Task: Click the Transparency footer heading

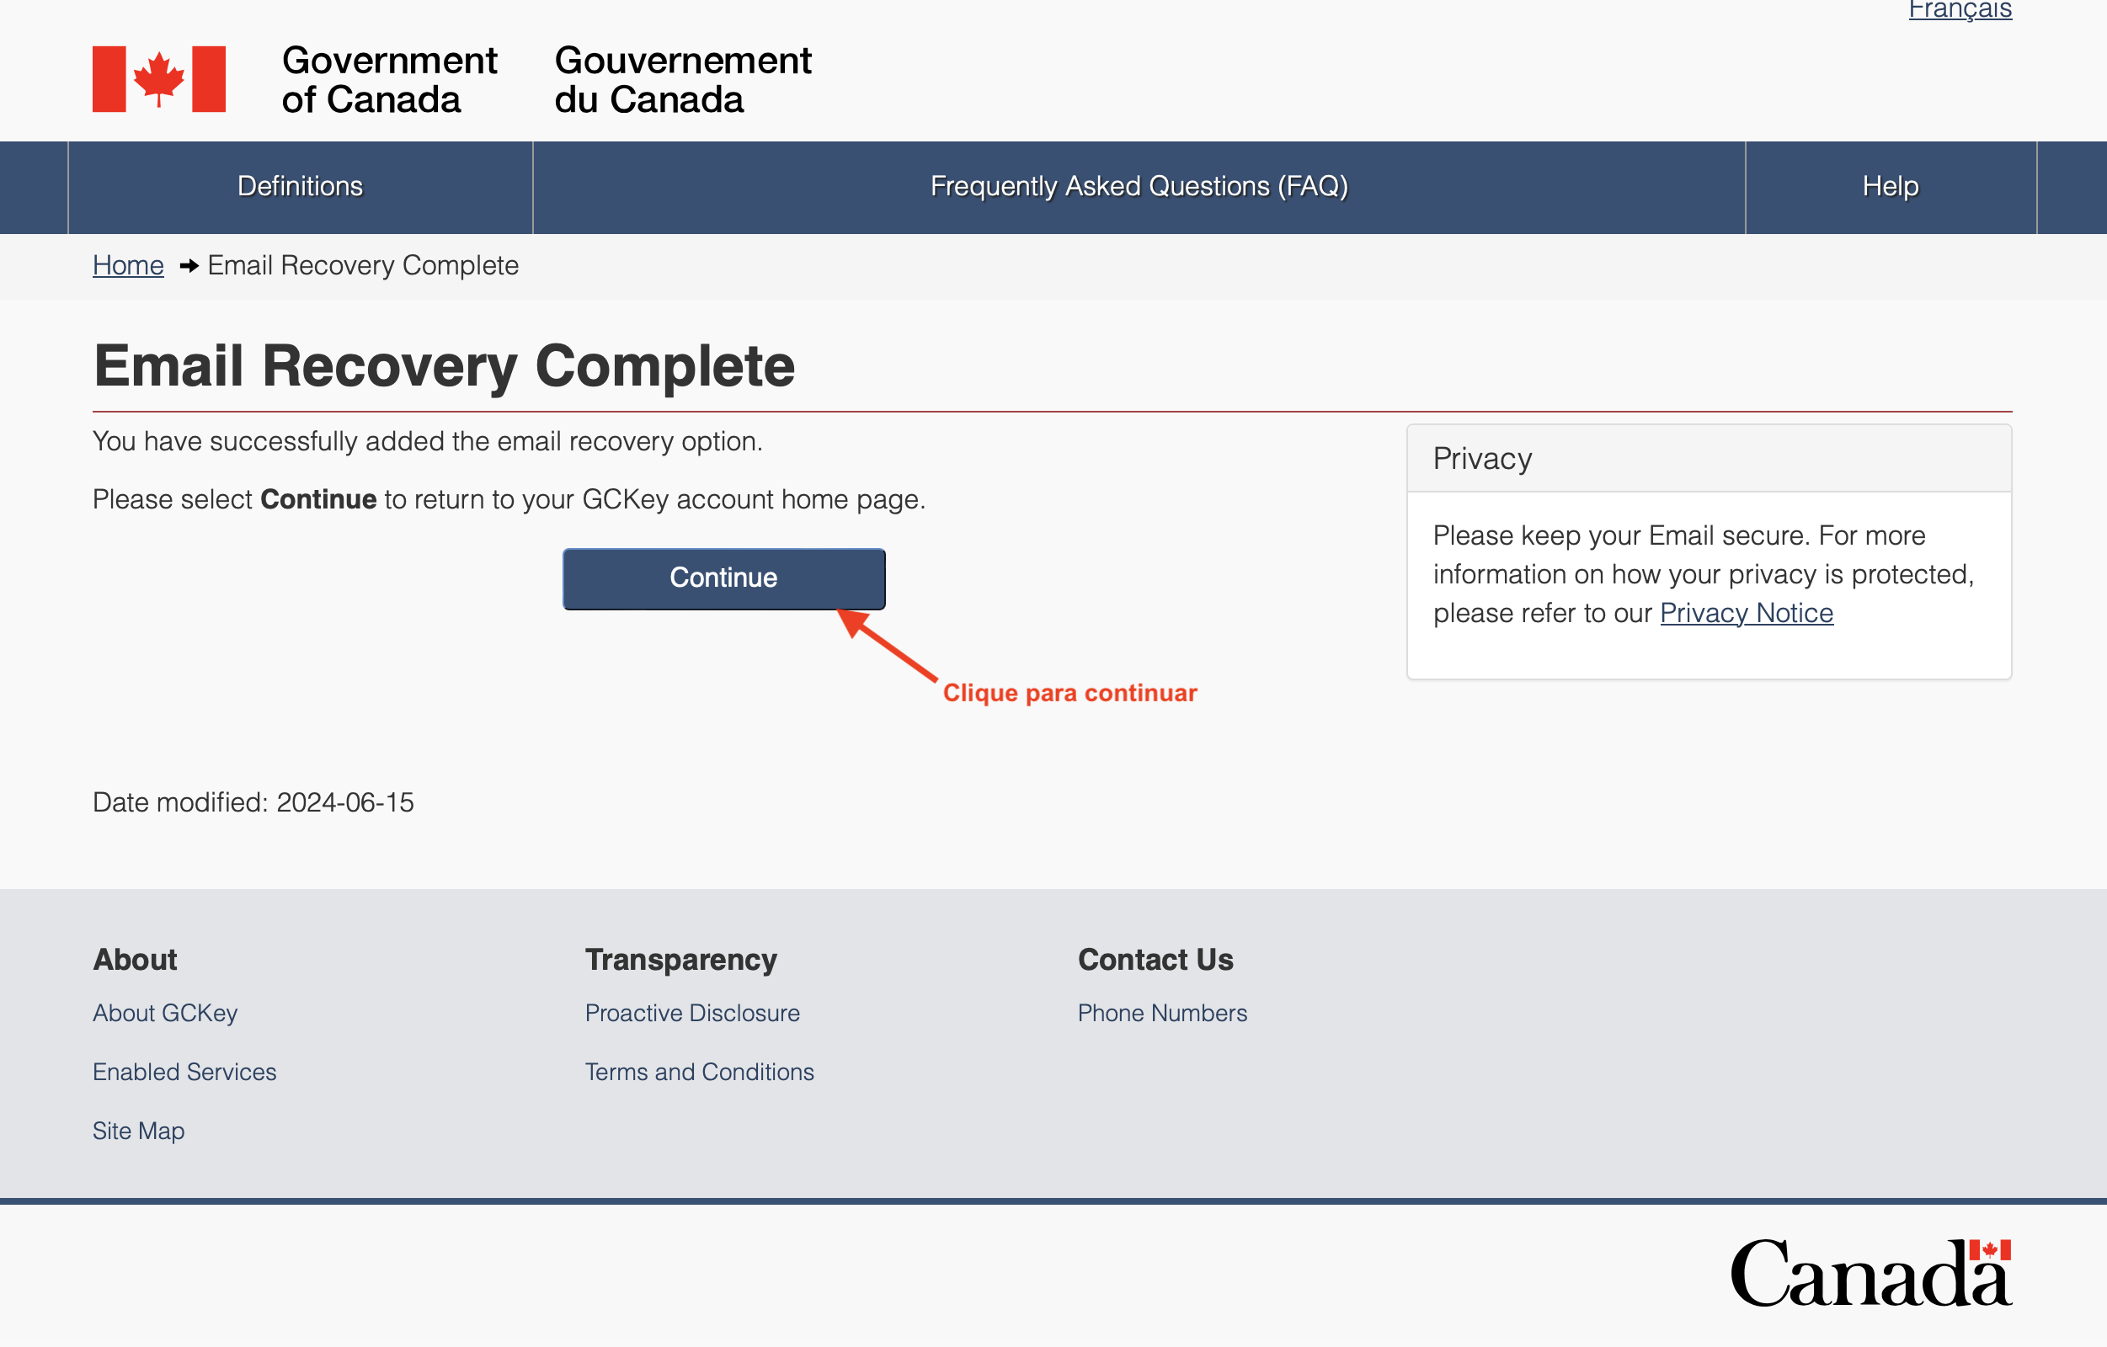Action: click(680, 960)
